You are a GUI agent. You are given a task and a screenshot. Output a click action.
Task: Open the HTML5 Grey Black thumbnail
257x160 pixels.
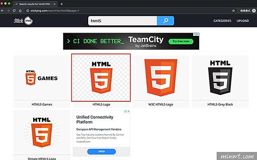pos(220,78)
